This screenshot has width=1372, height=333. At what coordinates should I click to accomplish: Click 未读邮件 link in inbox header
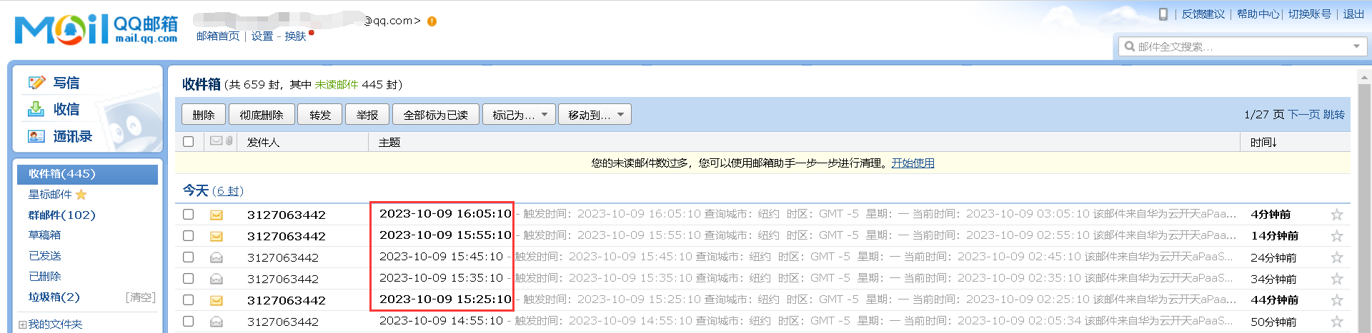coord(336,84)
